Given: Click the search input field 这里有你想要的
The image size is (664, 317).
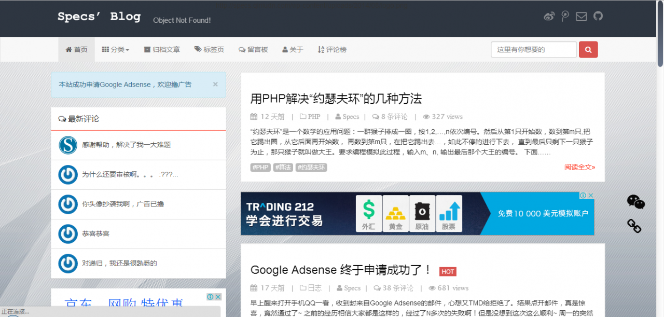Looking at the screenshot, I should 533,49.
